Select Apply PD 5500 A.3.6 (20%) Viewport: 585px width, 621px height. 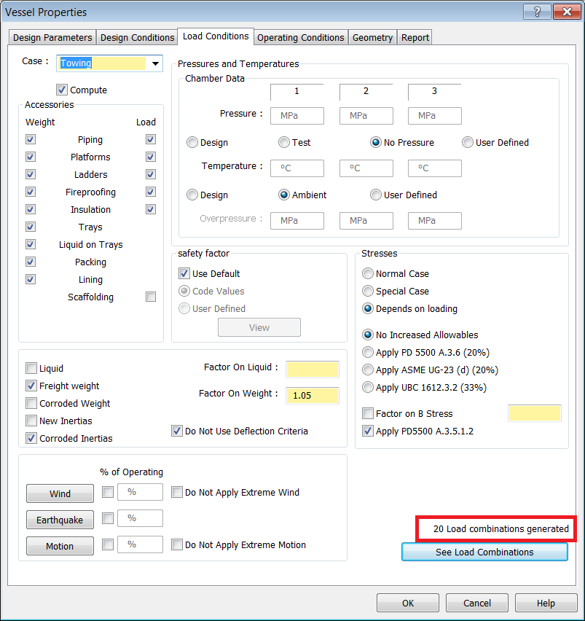tap(368, 353)
